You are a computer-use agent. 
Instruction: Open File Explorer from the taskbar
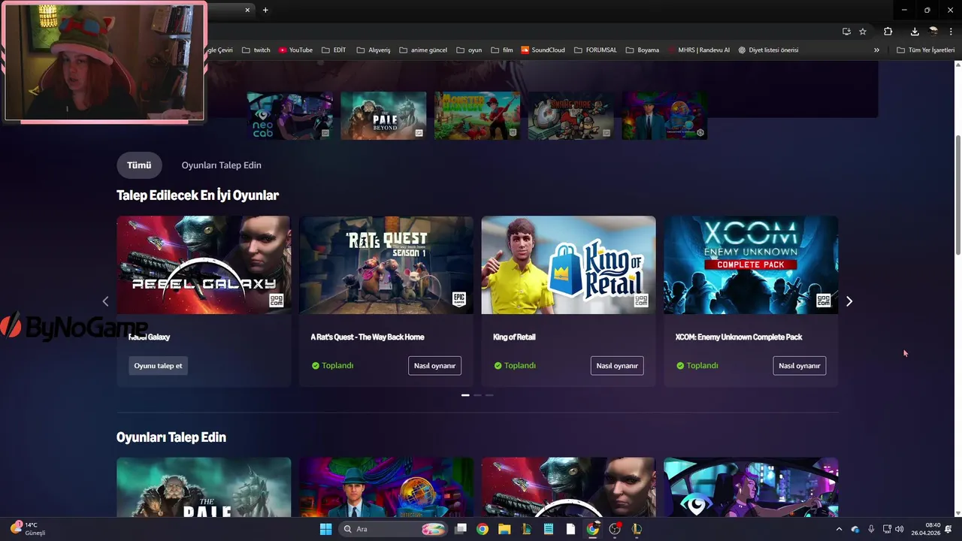pyautogui.click(x=504, y=529)
